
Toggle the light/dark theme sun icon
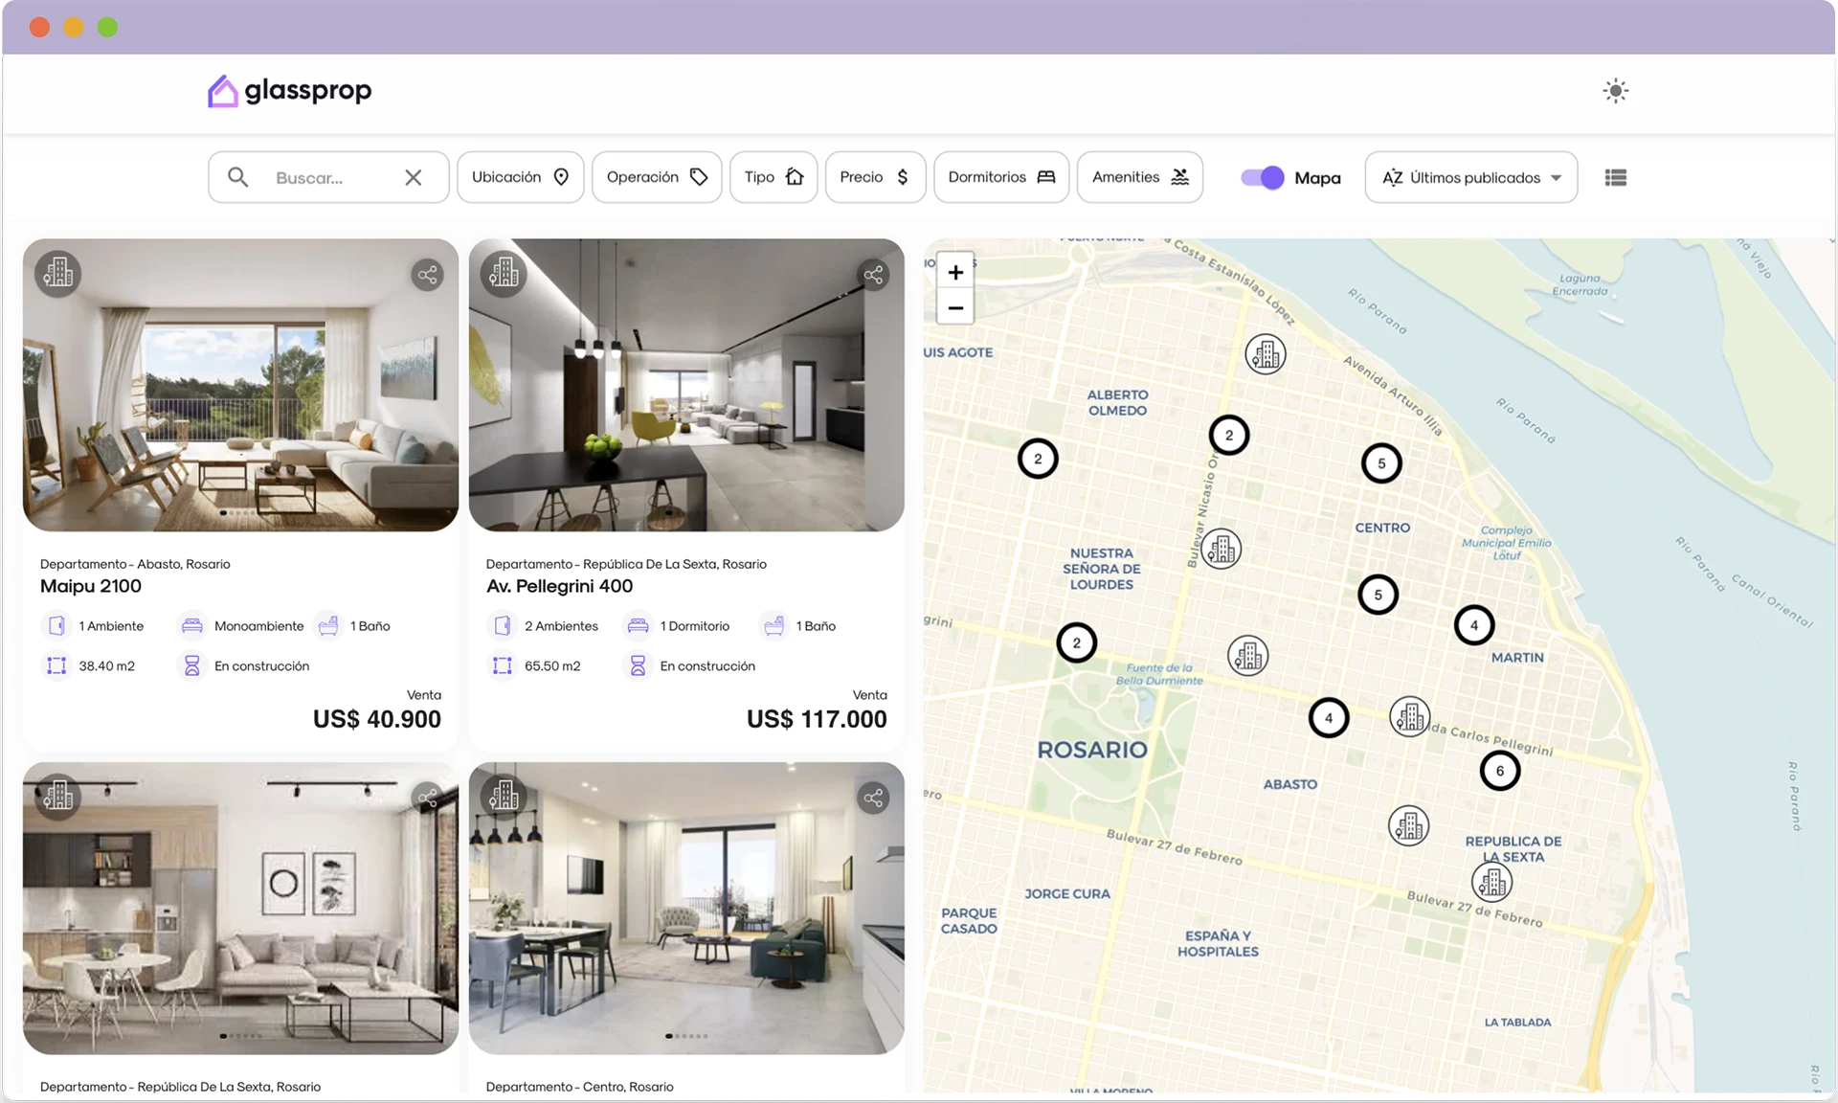[1615, 91]
